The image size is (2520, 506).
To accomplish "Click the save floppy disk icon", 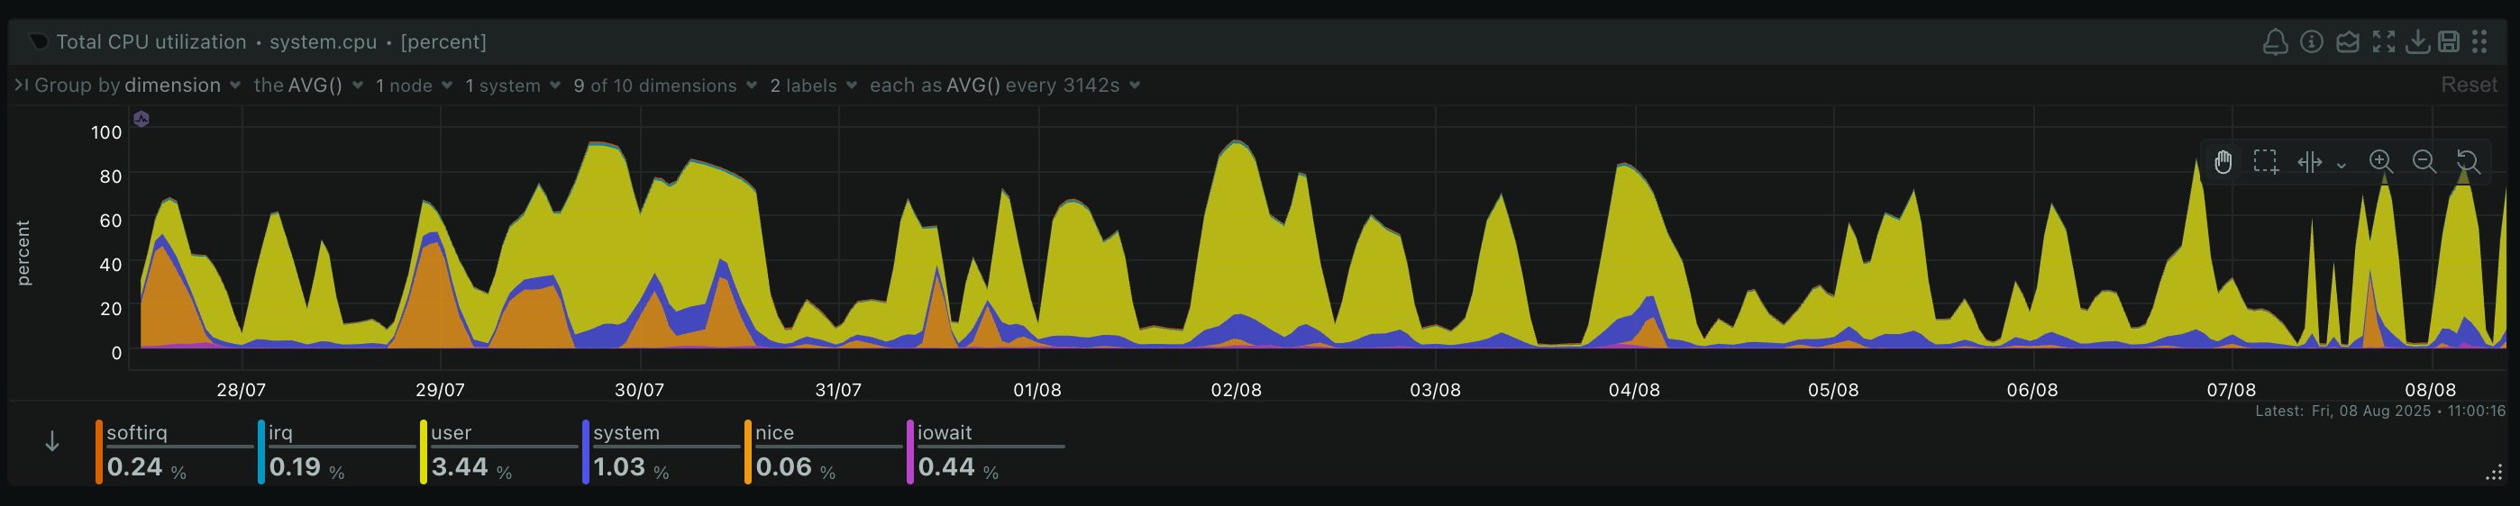I will (x=2448, y=42).
